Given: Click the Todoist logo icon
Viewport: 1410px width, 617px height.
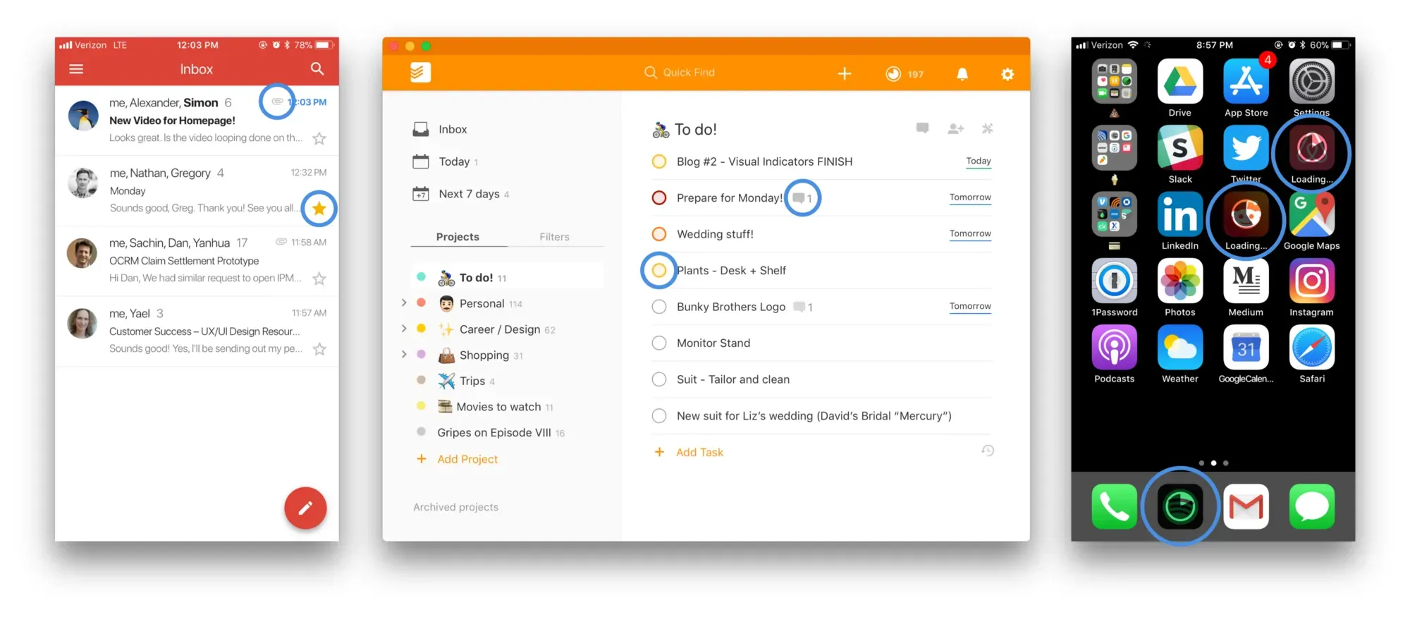Looking at the screenshot, I should (x=420, y=72).
